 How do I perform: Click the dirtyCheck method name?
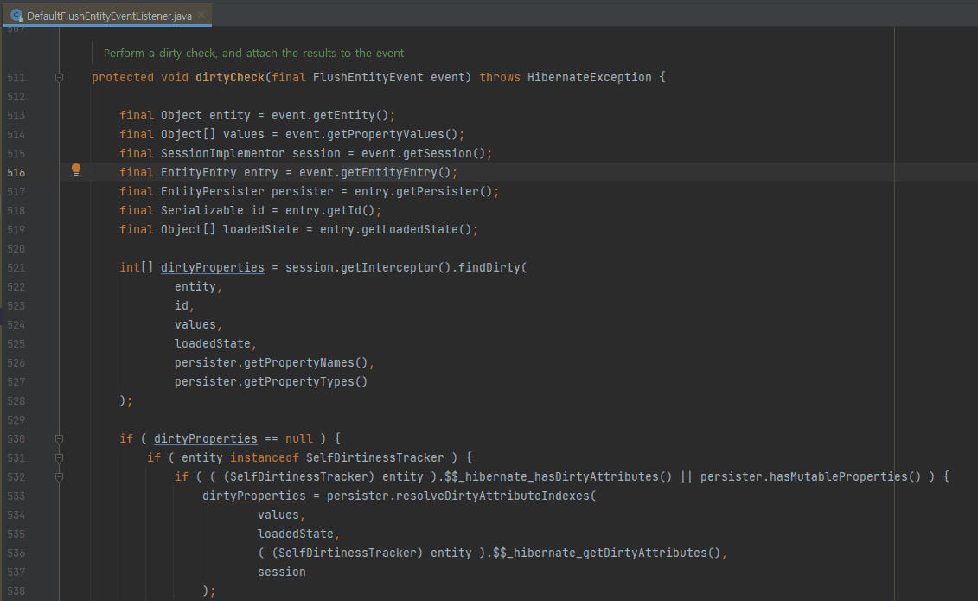(x=230, y=77)
